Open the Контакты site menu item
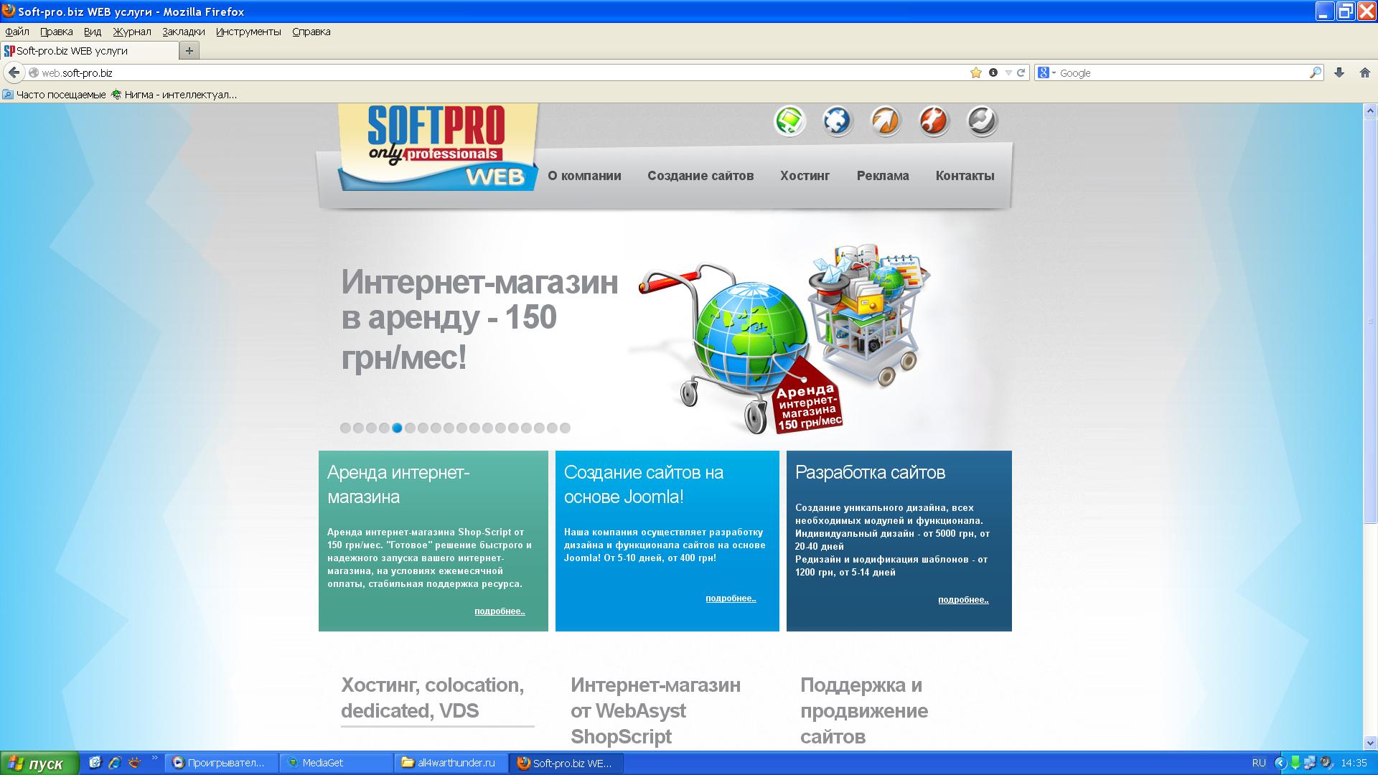The image size is (1378, 775). 965,176
